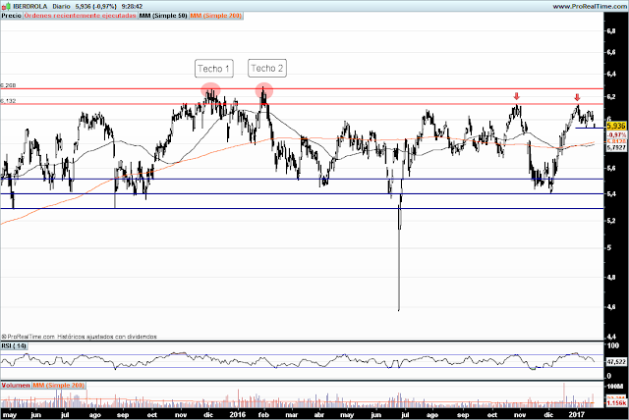Select the Techo 2 text box

(267, 68)
